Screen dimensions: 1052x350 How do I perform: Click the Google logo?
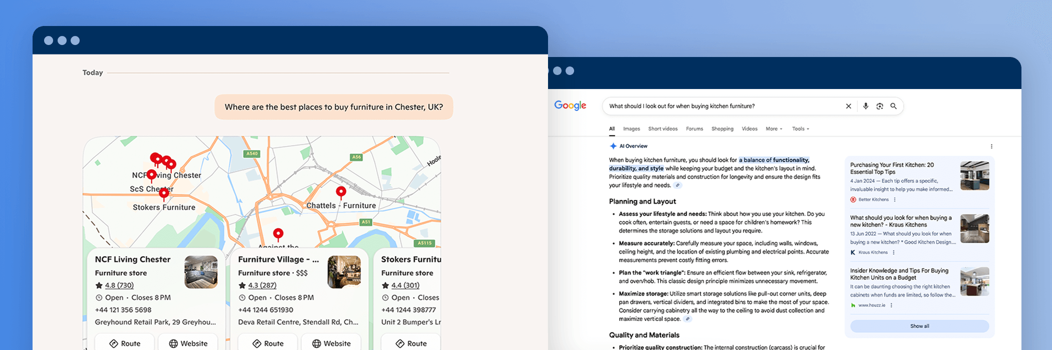click(x=570, y=105)
